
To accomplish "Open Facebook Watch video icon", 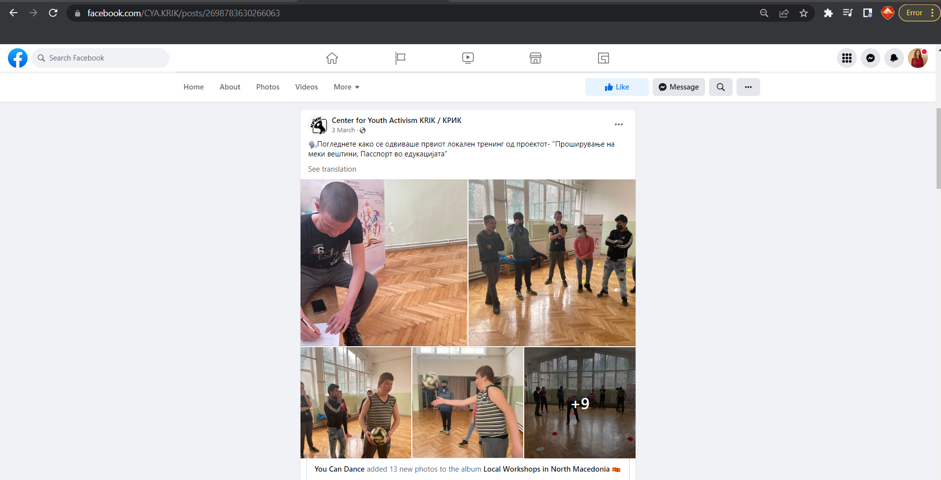I will (x=468, y=58).
